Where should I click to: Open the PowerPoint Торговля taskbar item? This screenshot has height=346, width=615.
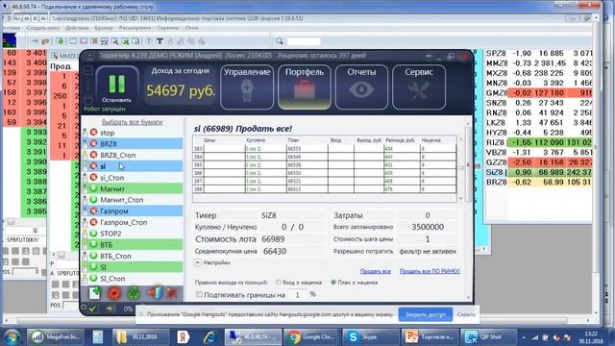(430, 336)
